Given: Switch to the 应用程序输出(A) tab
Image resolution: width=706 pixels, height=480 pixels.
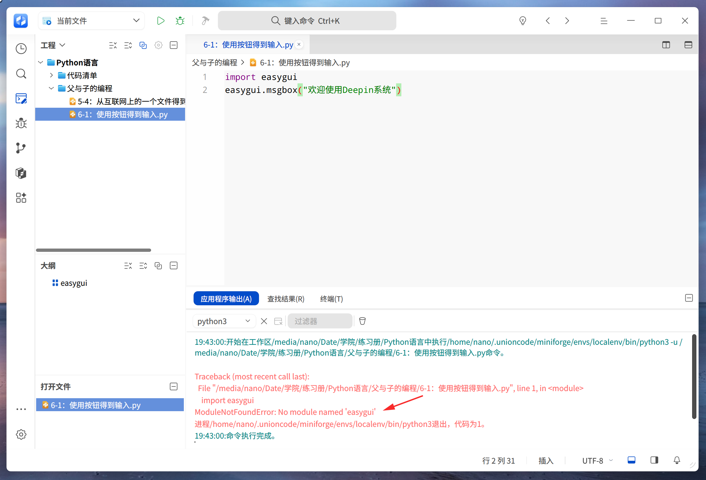Looking at the screenshot, I should (x=226, y=299).
